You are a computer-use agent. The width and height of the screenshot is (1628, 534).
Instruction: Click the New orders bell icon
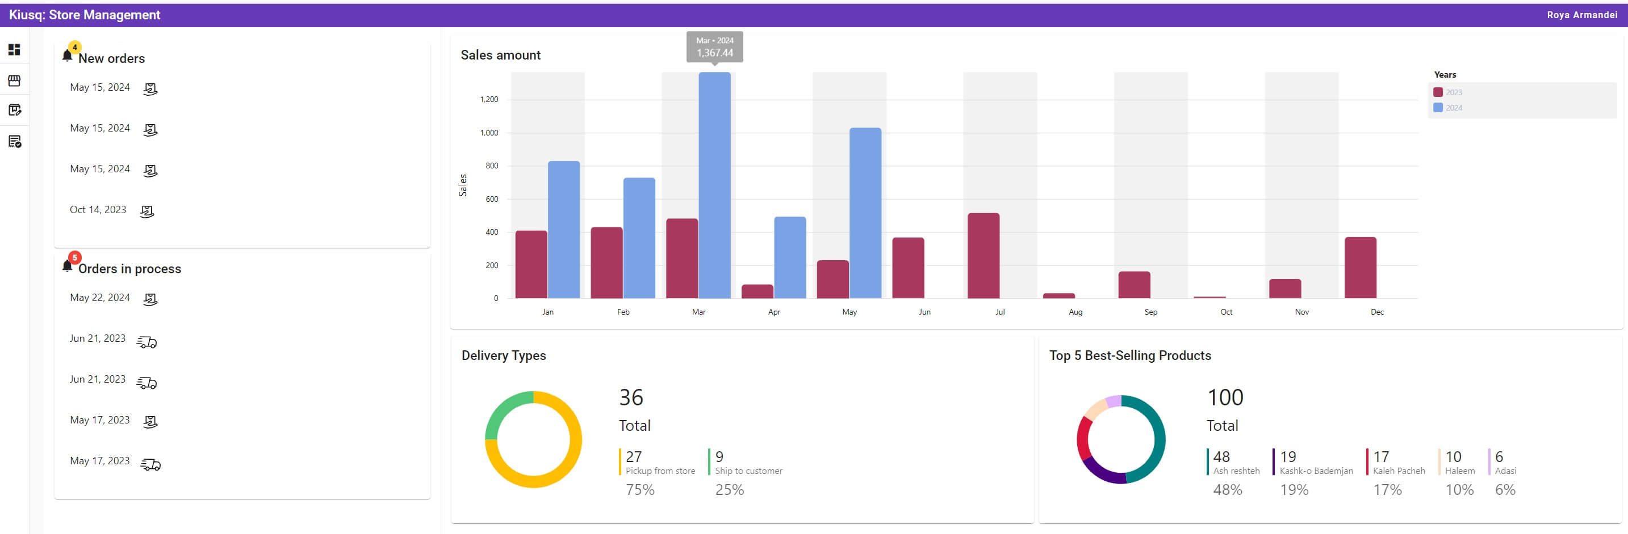pos(68,56)
